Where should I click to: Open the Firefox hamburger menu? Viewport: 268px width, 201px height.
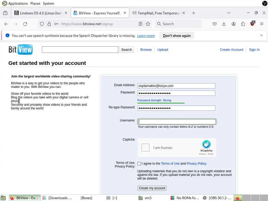point(262,24)
